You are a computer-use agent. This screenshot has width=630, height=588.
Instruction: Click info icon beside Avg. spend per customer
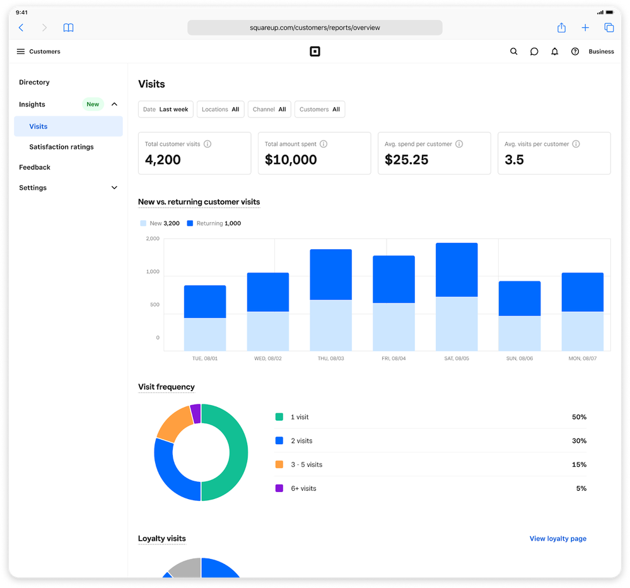(459, 144)
